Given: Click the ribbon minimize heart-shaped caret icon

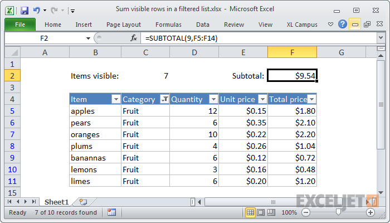Looking at the screenshot, I should coord(330,25).
